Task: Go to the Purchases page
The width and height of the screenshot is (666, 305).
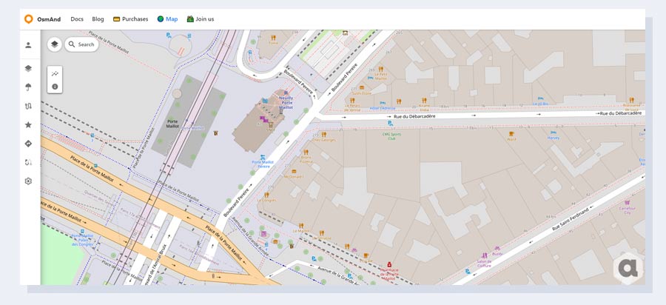Action: tap(130, 19)
